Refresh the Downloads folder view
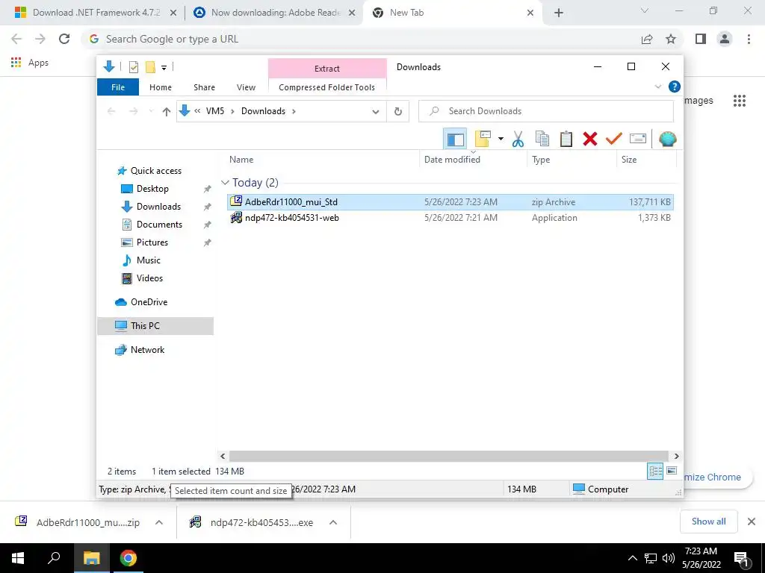The image size is (765, 573). pos(398,112)
